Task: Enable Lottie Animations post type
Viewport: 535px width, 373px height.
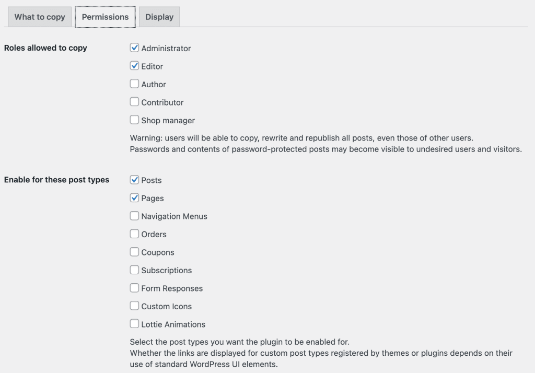Action: (134, 324)
